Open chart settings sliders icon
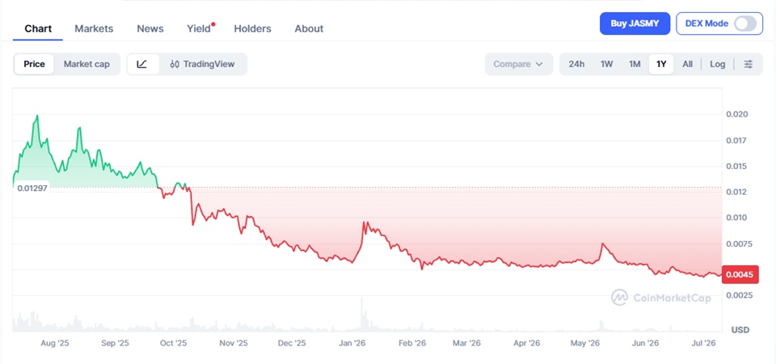 [x=749, y=65]
